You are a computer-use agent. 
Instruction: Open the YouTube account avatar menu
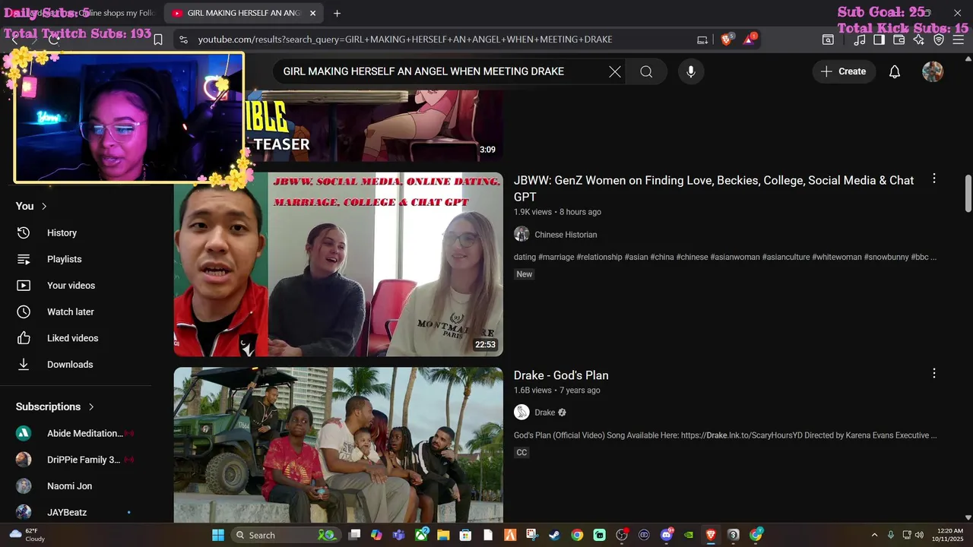[x=933, y=71]
